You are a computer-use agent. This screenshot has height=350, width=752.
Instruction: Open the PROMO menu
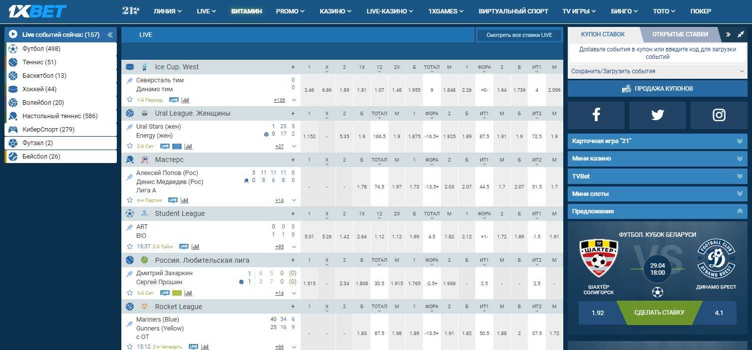tap(290, 11)
